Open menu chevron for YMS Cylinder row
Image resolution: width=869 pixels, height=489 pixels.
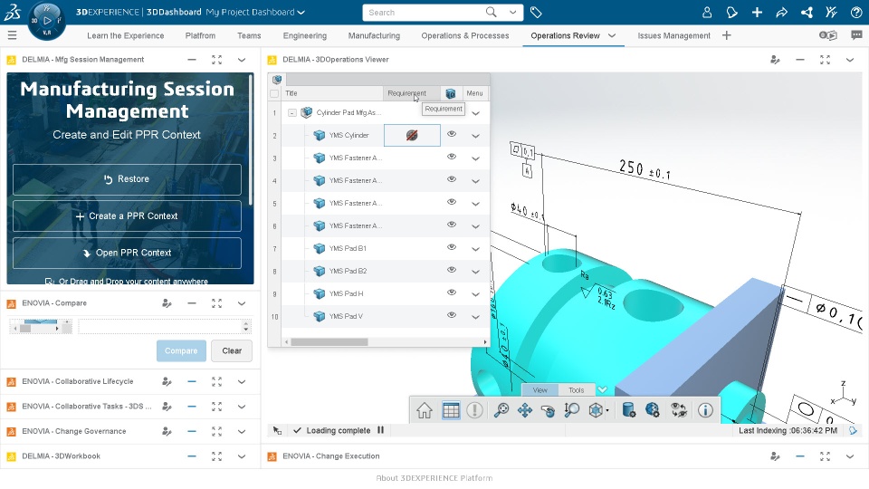(x=475, y=136)
